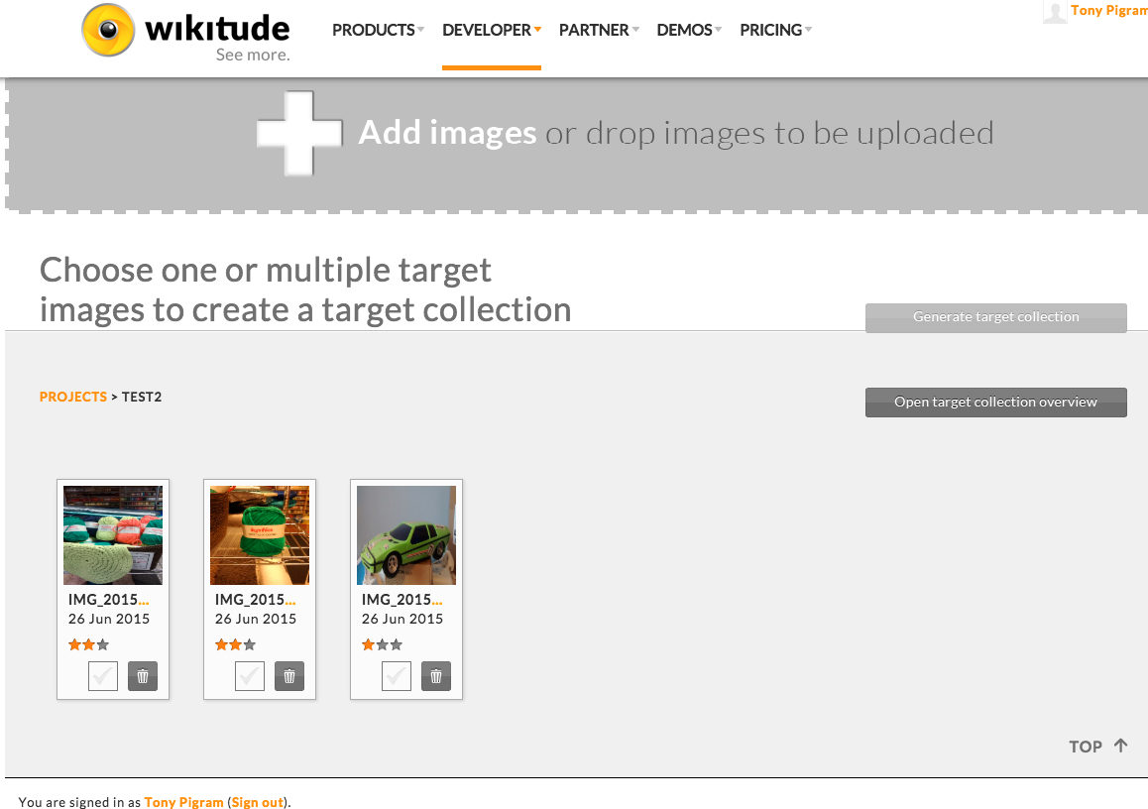1148x809 pixels.
Task: Expand the PARTNER dropdown menu
Action: coord(599,30)
